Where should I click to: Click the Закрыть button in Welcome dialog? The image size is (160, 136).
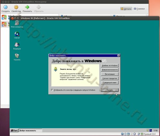point(110,90)
